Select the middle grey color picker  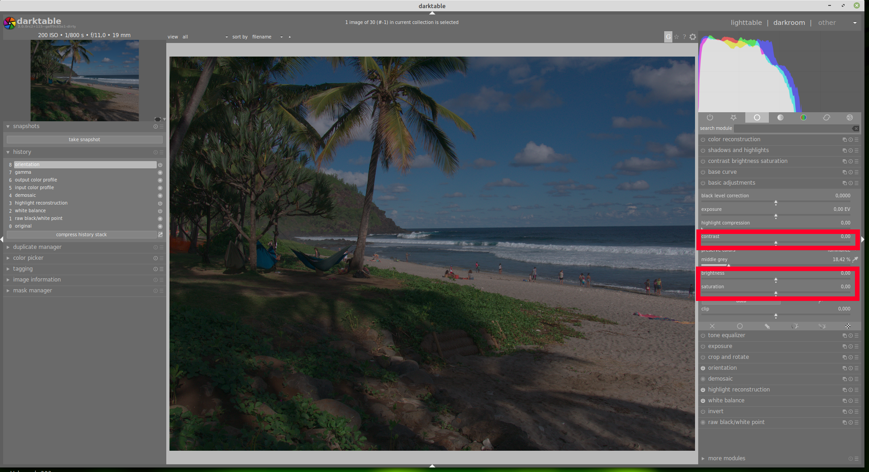point(855,259)
